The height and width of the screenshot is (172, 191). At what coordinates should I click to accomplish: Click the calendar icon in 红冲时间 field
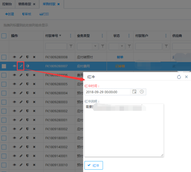pyautogui.click(x=134, y=92)
